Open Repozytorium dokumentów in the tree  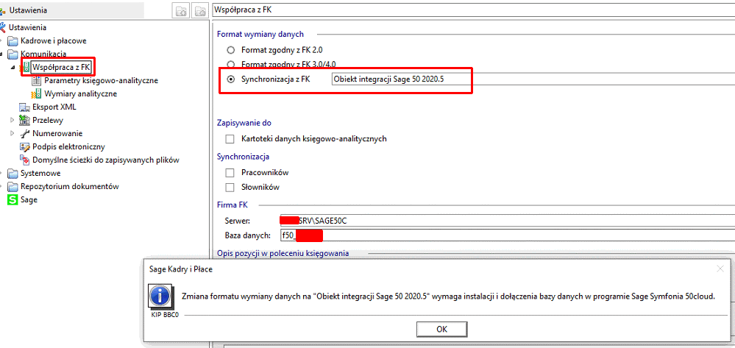pos(69,186)
